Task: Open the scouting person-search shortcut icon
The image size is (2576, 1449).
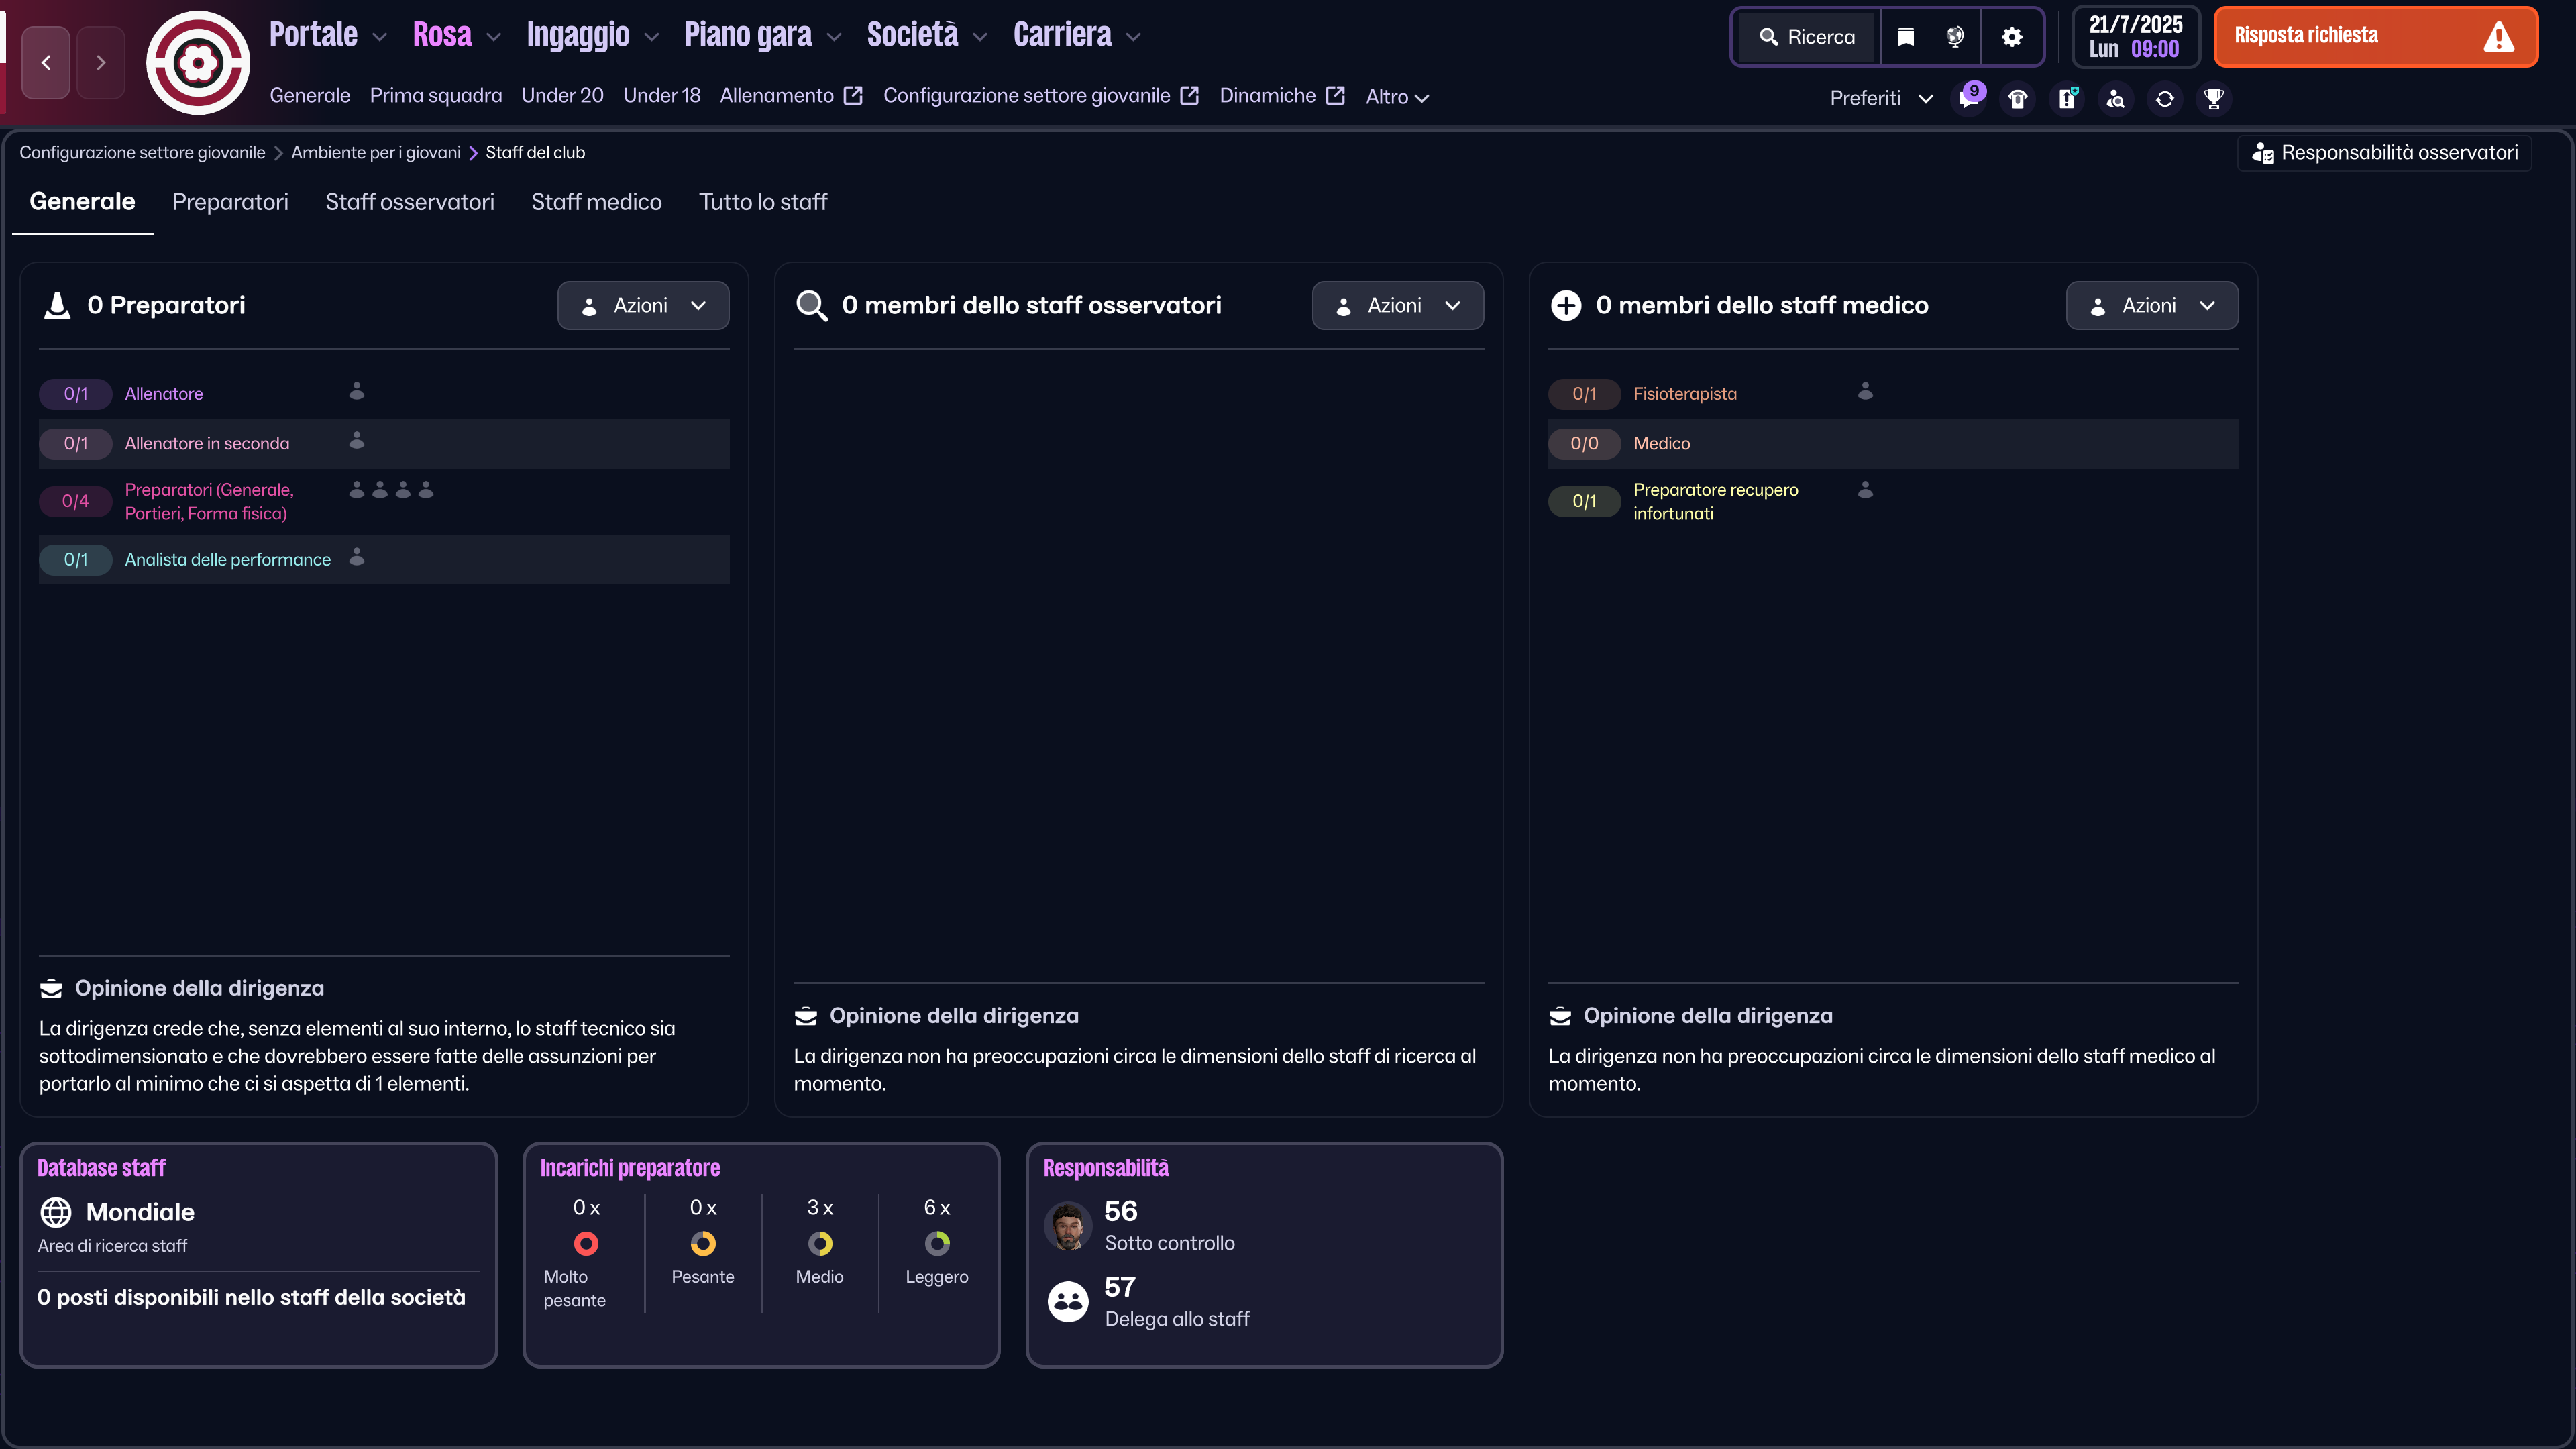Action: click(2116, 98)
